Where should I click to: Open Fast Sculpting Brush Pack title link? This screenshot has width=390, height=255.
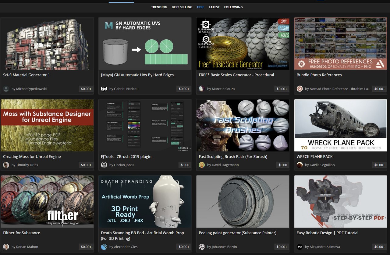tap(233, 156)
